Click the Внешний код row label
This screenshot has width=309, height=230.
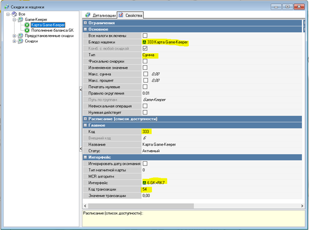(100, 138)
